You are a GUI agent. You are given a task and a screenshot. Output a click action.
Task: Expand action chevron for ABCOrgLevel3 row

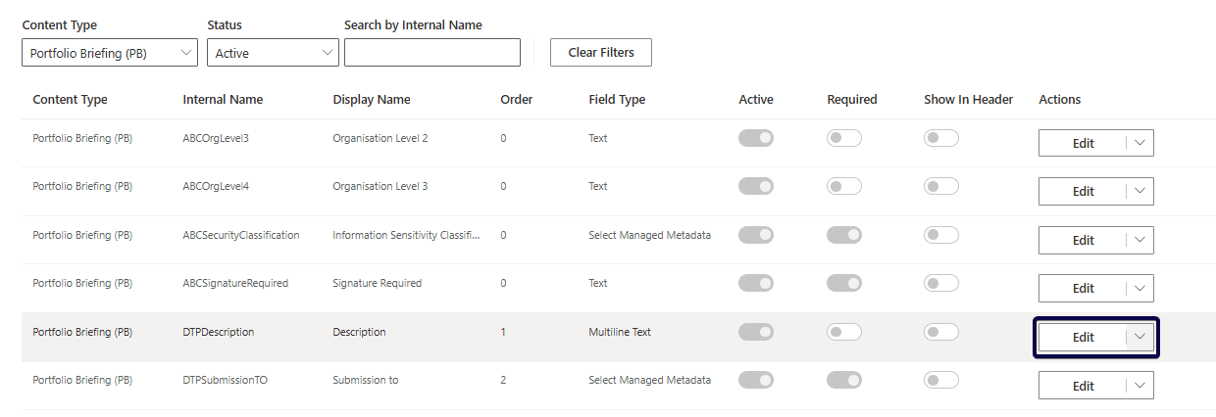coord(1140,143)
